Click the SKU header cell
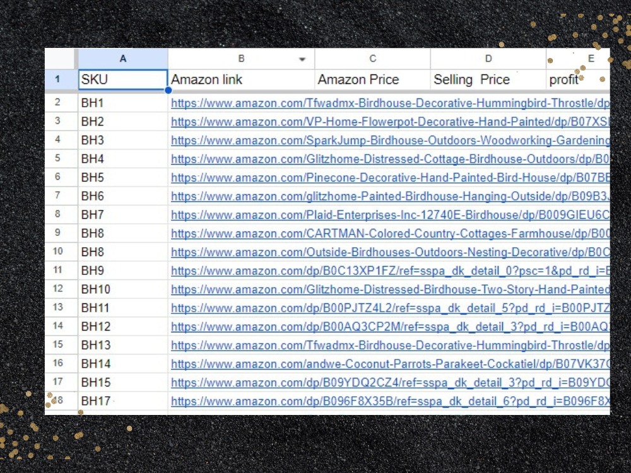Screen dimensions: 631x473 coord(123,79)
